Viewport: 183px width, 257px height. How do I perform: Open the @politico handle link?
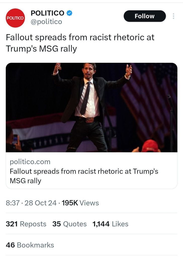point(46,22)
